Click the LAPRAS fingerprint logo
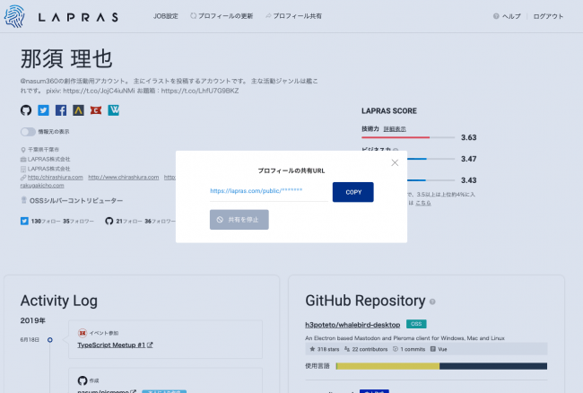The height and width of the screenshot is (393, 583). [14, 16]
